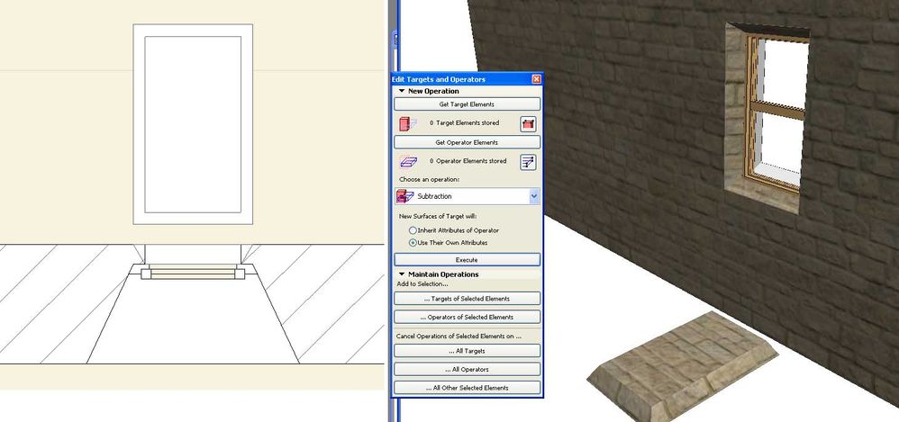Cancel operations on All Other Selected Elements
The image size is (899, 422).
[x=467, y=388]
